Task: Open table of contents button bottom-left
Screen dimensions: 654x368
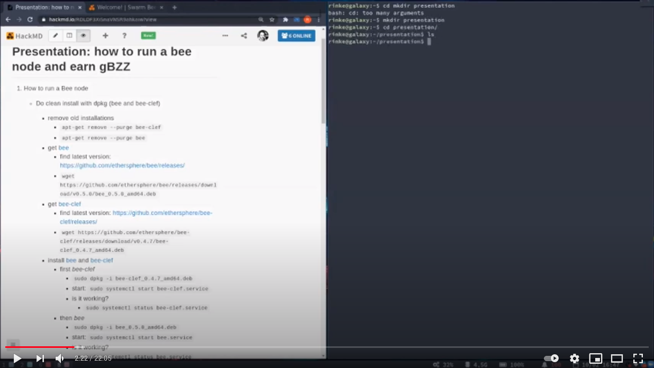Action: (13, 344)
